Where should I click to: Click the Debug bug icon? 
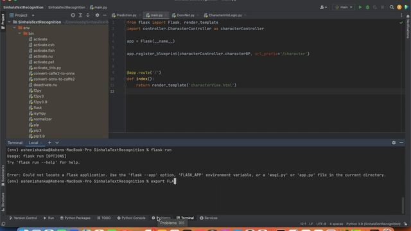(x=367, y=7)
